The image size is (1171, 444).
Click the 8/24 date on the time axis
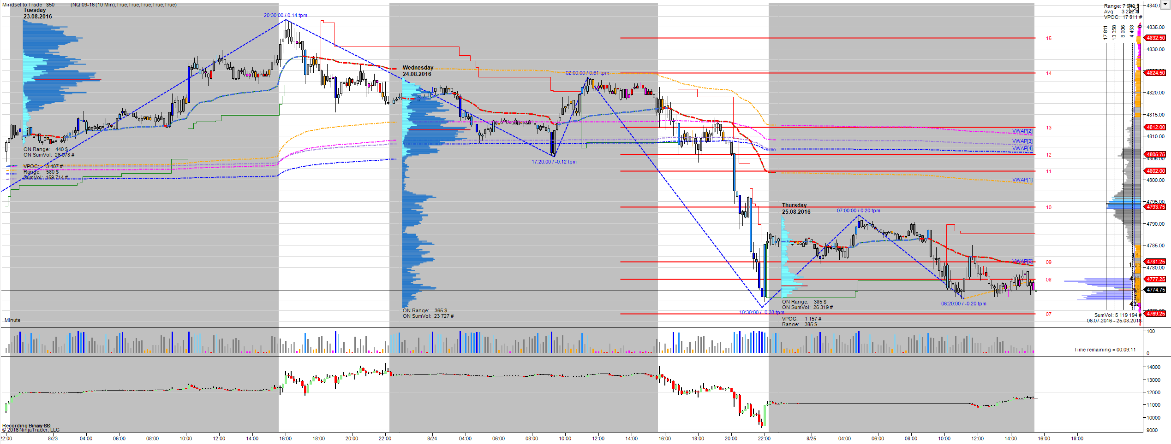(x=432, y=438)
